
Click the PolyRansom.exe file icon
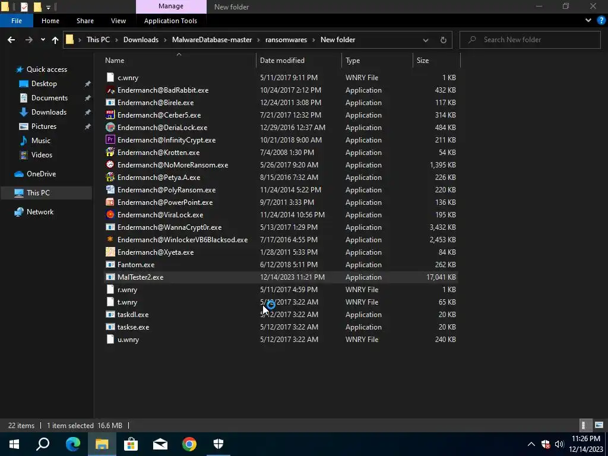point(110,189)
